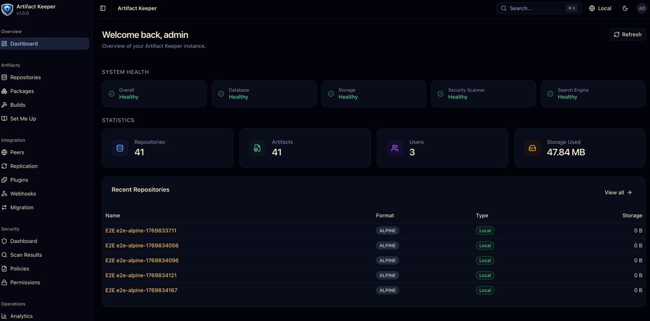Collapse the sidebar with the panel toggle
The height and width of the screenshot is (321, 650).
click(x=102, y=8)
